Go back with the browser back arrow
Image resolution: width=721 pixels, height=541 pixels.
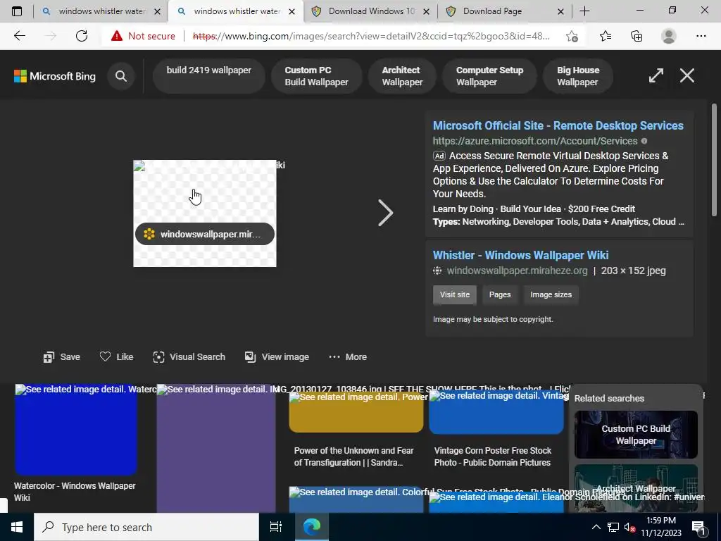(x=19, y=36)
